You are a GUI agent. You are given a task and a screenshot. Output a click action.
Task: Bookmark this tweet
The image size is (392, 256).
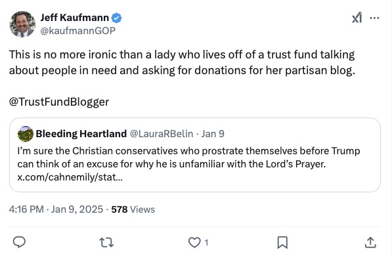[282, 242]
